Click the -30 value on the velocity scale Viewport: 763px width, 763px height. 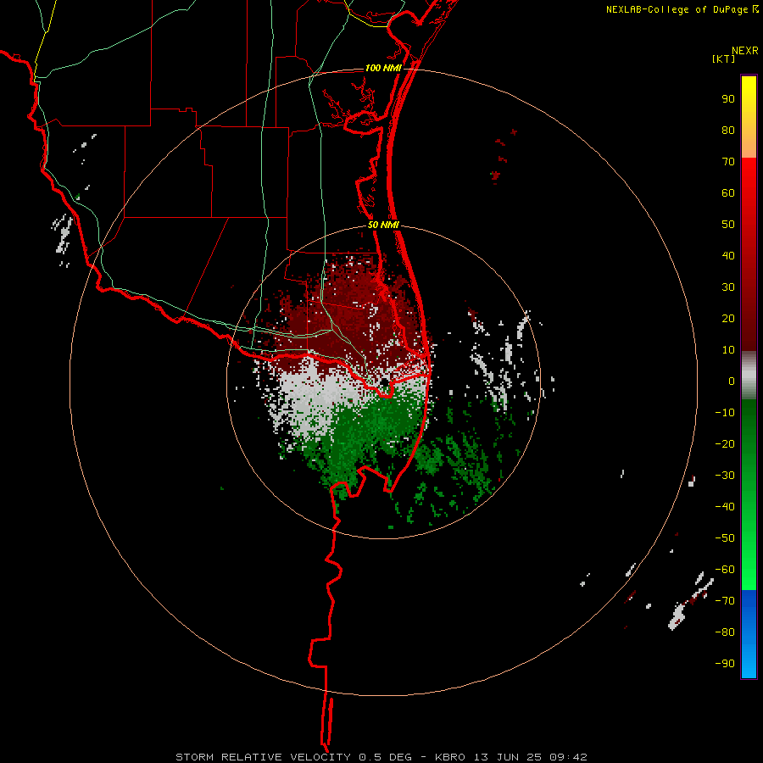point(725,476)
